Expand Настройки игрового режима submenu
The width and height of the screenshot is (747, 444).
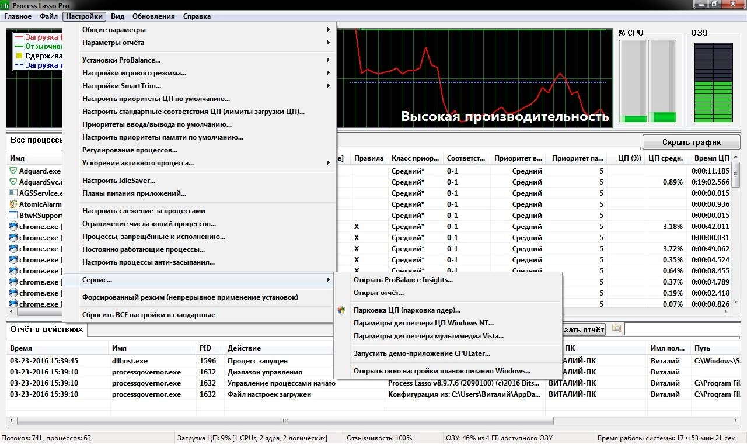(200, 73)
